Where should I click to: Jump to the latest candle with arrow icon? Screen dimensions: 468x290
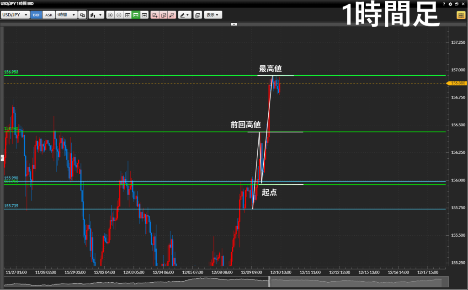(144, 15)
